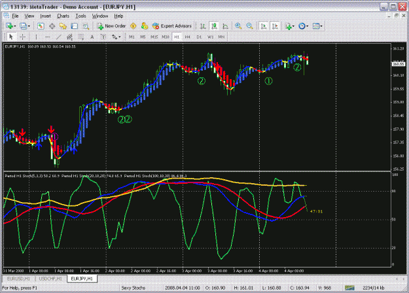Select the arrow cursor tool
The height and width of the screenshot is (293, 409).
coord(11,37)
